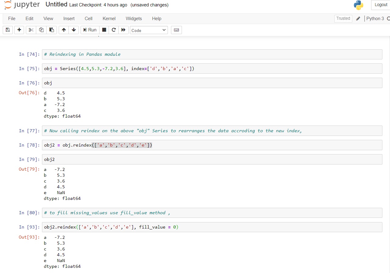Open the Widgets menu

tap(134, 19)
